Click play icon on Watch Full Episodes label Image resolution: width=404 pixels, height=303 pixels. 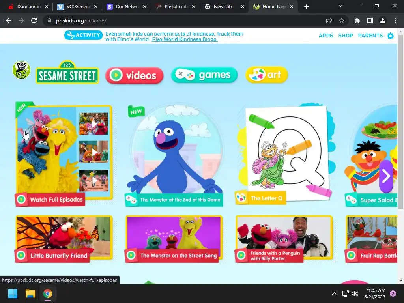click(21, 199)
